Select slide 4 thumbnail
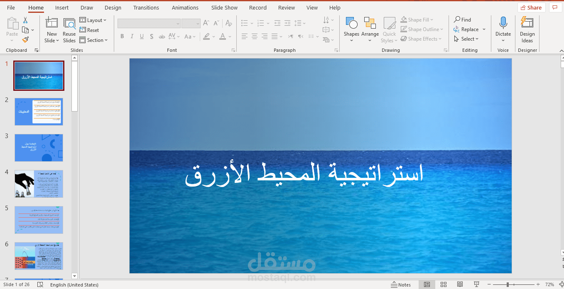The height and width of the screenshot is (289, 564). pyautogui.click(x=39, y=184)
